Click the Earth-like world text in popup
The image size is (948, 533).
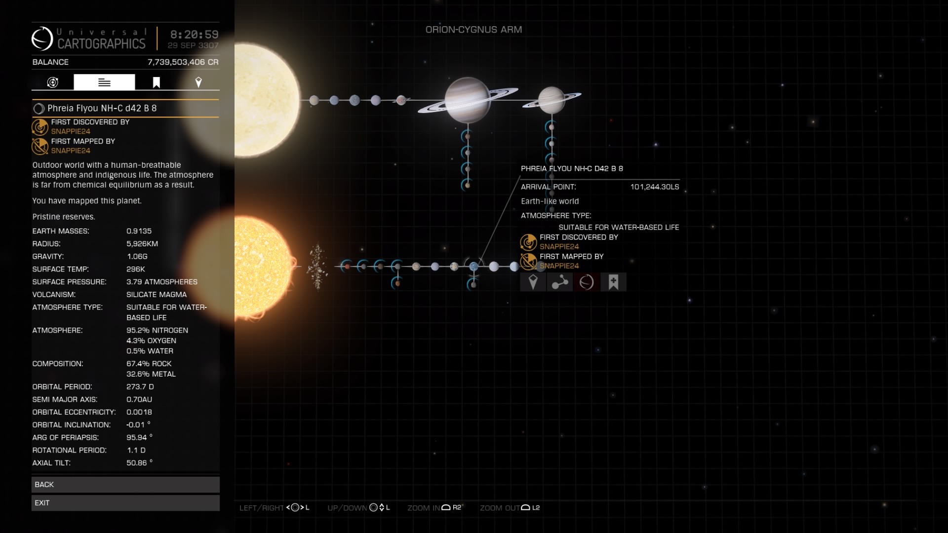tap(550, 201)
